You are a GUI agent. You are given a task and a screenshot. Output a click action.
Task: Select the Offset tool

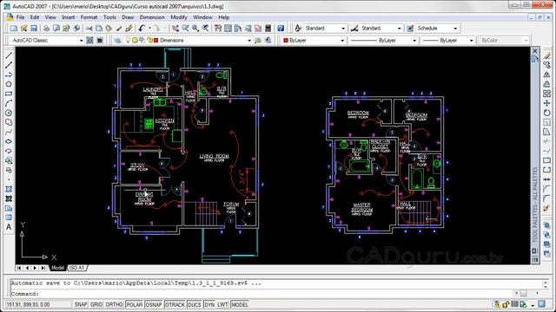pyautogui.click(x=547, y=84)
